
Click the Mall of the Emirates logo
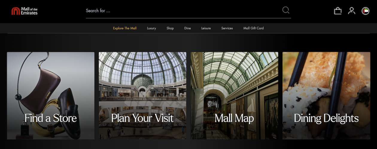pyautogui.click(x=25, y=11)
